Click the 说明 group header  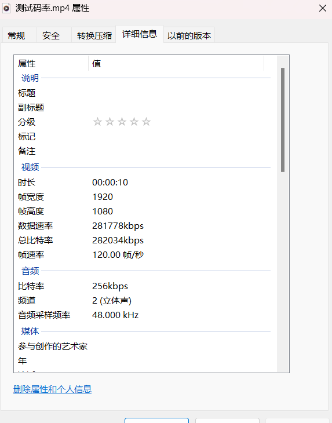(30, 78)
